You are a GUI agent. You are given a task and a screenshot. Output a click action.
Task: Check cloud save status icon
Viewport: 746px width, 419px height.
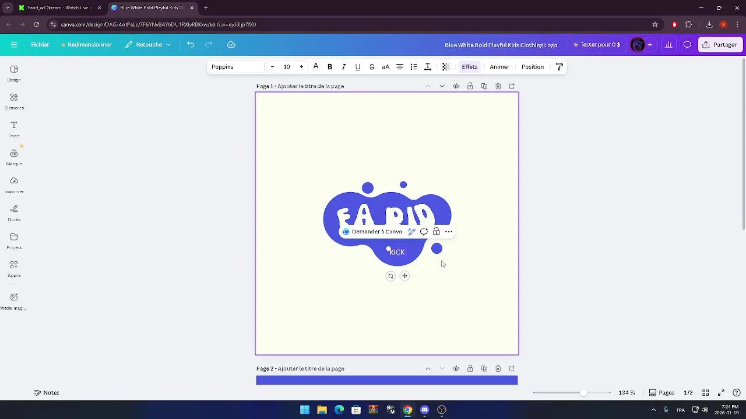tap(231, 44)
